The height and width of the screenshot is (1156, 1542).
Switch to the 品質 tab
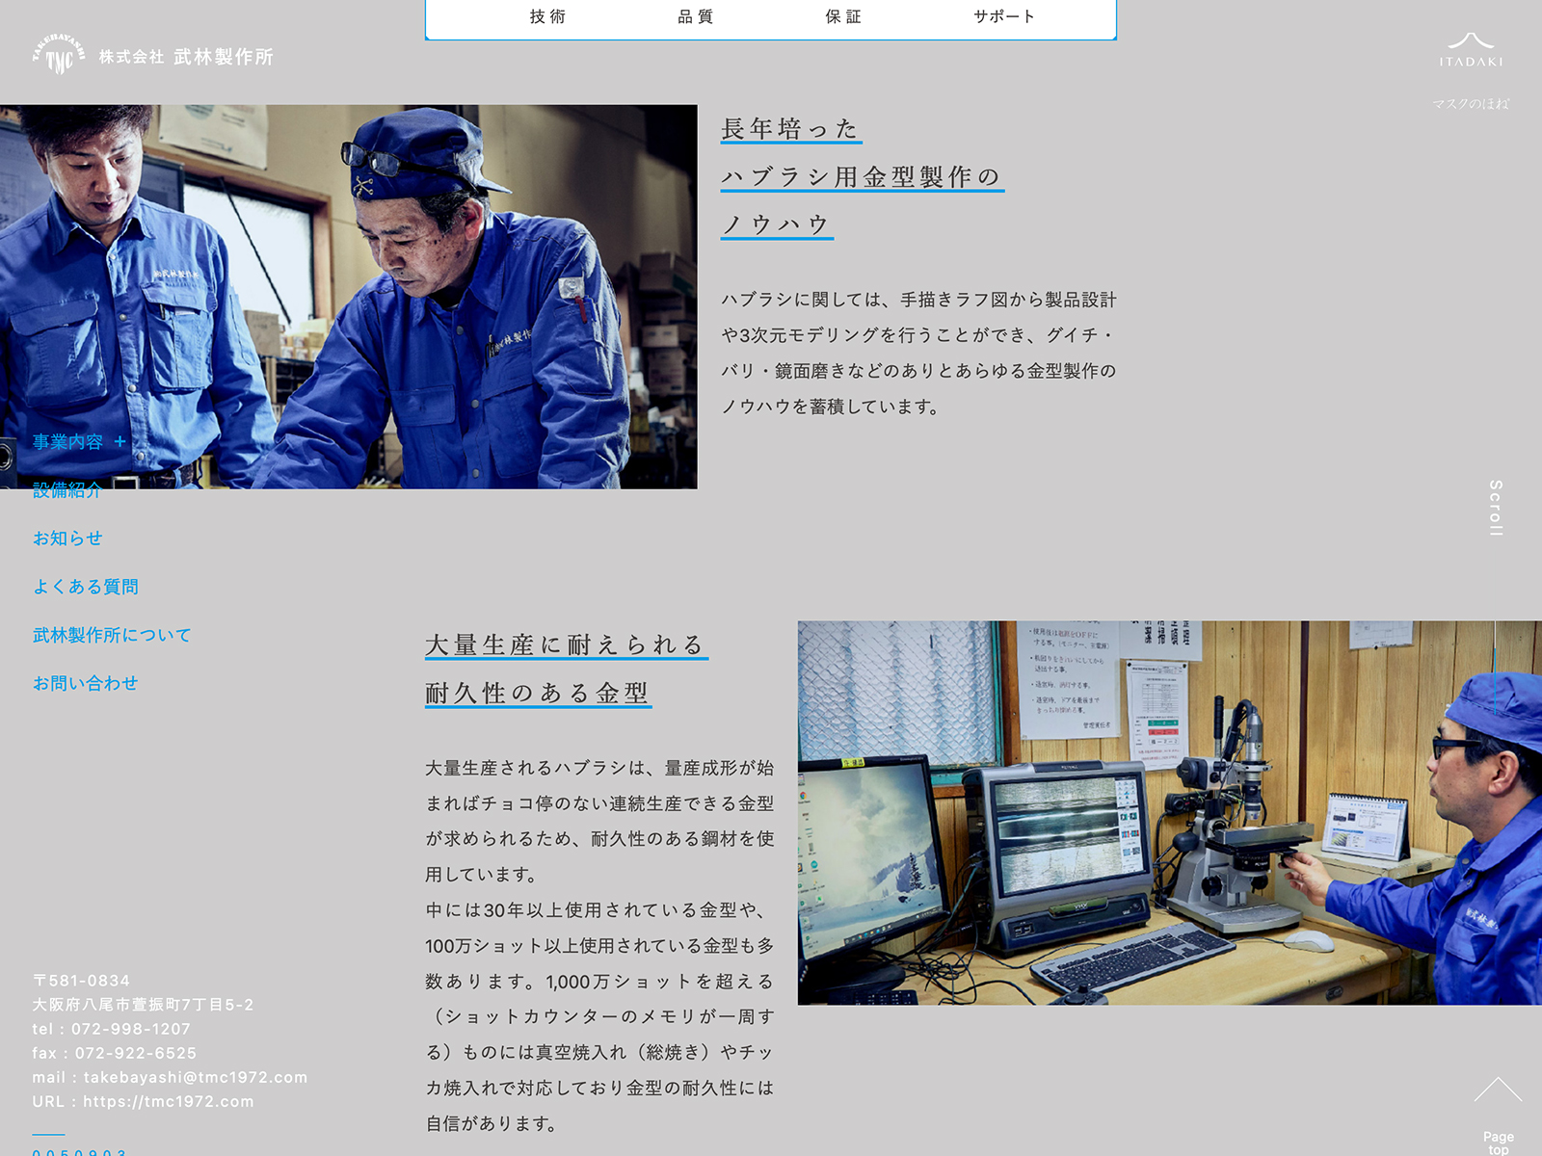[695, 16]
